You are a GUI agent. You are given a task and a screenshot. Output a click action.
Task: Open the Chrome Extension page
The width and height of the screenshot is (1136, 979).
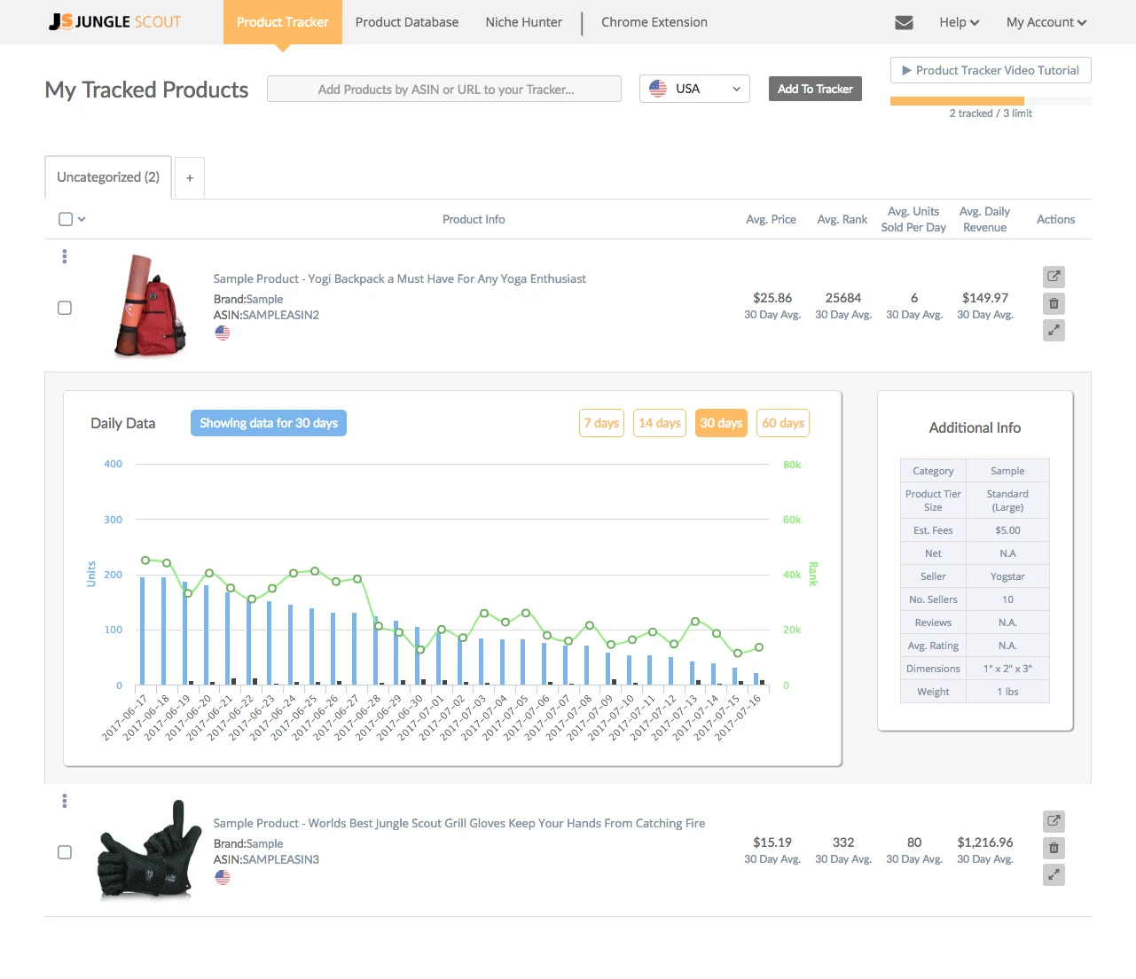tap(654, 22)
